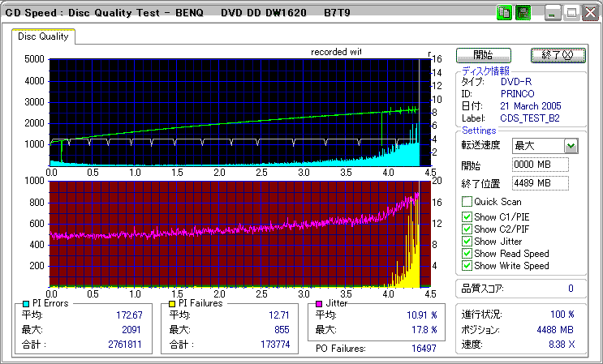Minimize the CD Speed window
The image size is (603, 364).
(553, 13)
